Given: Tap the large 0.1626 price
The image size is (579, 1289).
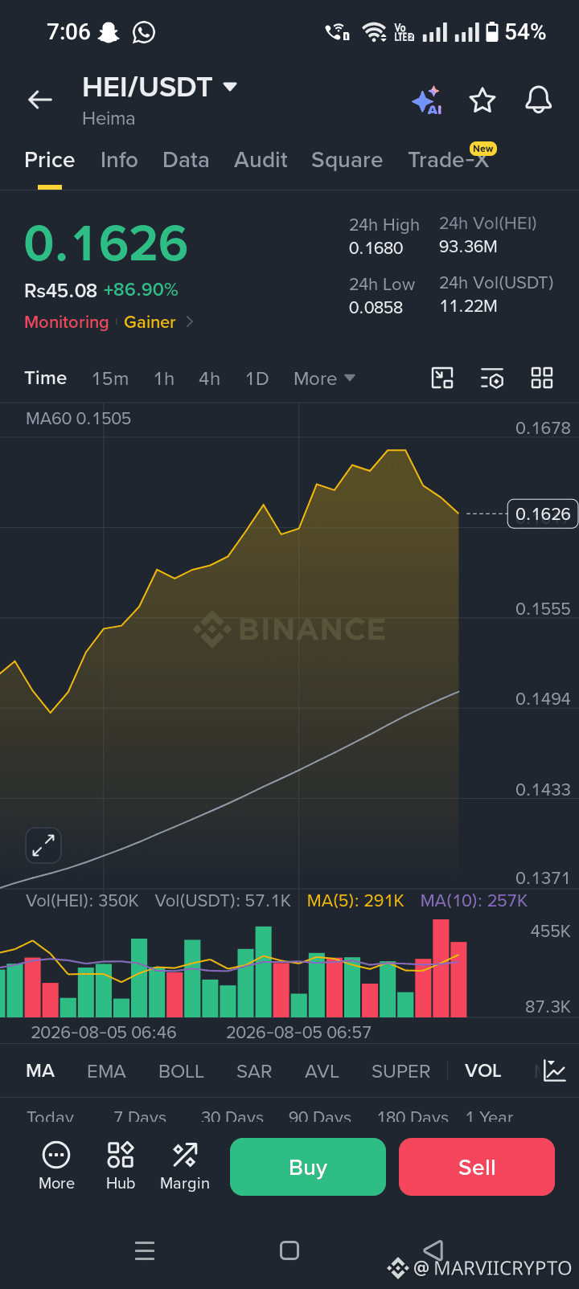Looking at the screenshot, I should click(106, 243).
